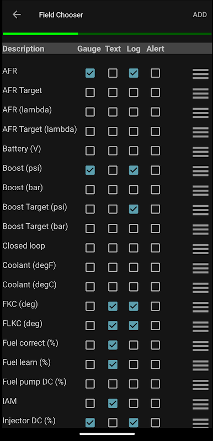Tap the drag handle beside Battery (V)
Viewport: 213px width, 441px height.
200,152
